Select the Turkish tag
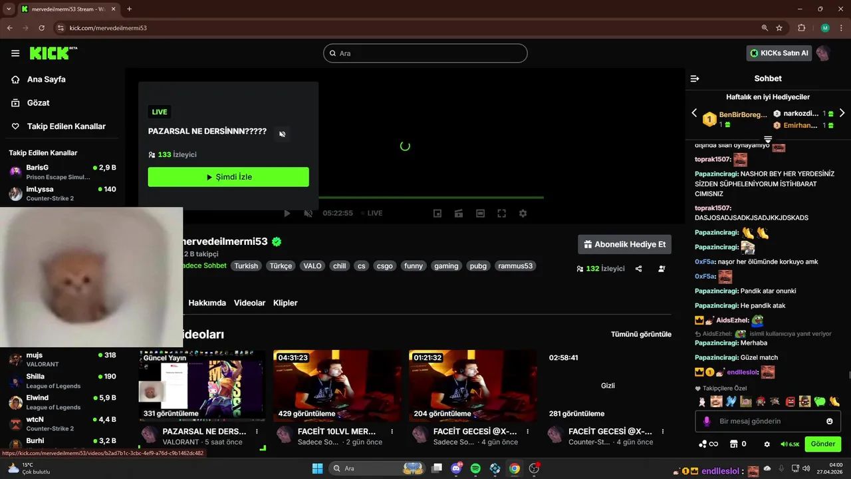Screen dimensions: 851x479 (x=245, y=265)
